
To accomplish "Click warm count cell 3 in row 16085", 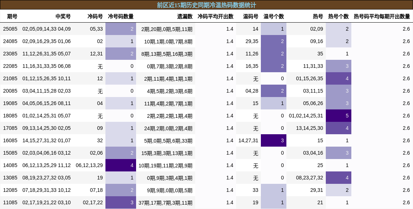I will coord(274,140).
